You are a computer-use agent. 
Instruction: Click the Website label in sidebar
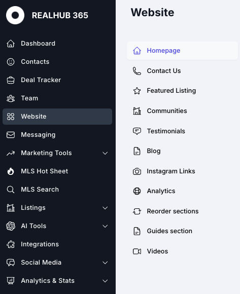pos(33,117)
